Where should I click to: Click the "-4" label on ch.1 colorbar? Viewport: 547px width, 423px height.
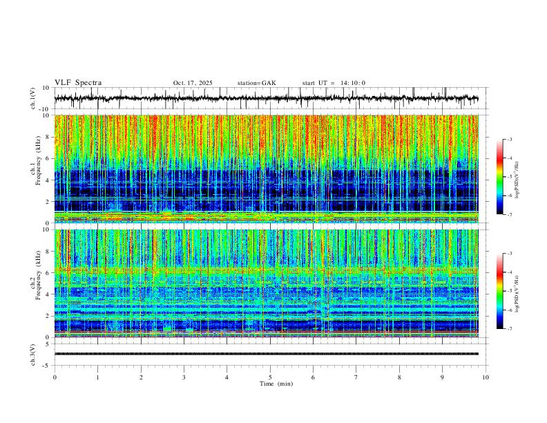click(x=510, y=158)
